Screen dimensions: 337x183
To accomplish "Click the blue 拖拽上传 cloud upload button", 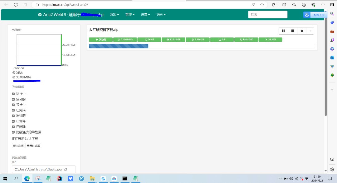I will tap(315, 15).
